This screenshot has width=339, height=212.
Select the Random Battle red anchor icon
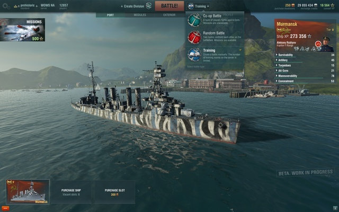point(194,37)
